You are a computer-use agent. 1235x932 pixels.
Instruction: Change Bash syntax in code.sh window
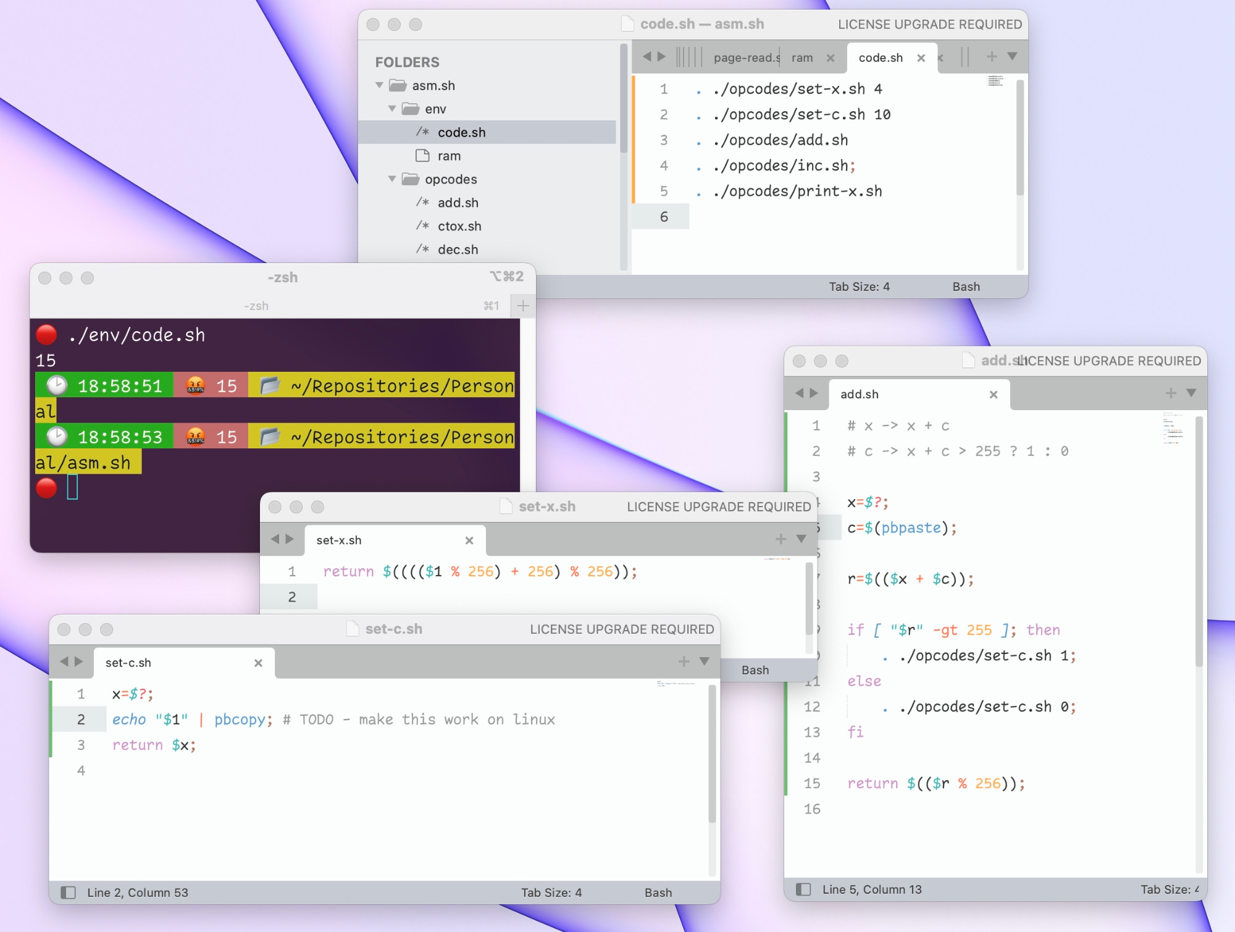coord(966,287)
